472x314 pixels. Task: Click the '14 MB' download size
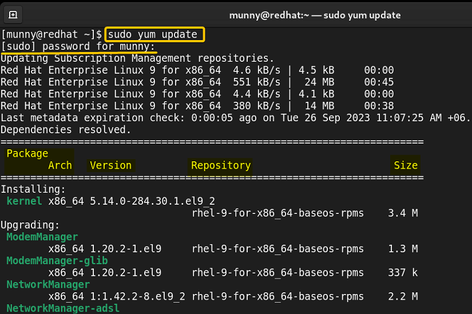pyautogui.click(x=319, y=106)
